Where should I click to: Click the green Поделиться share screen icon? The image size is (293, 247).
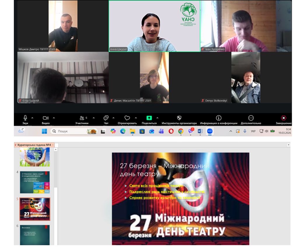149,118
